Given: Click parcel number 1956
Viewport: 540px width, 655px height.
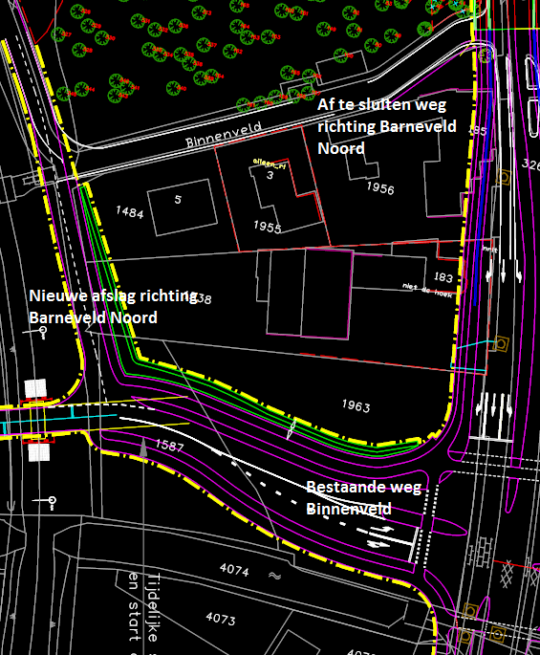Looking at the screenshot, I should tap(380, 188).
